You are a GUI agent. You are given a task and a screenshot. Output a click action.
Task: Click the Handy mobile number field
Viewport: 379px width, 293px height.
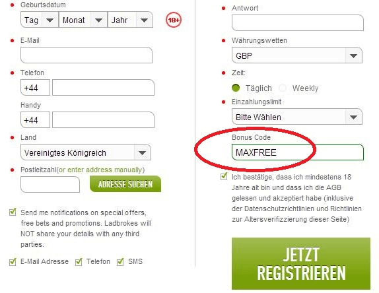[x=103, y=120]
